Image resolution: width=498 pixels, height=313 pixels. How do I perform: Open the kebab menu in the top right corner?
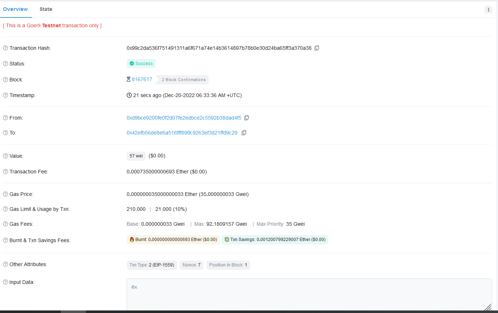[488, 9]
